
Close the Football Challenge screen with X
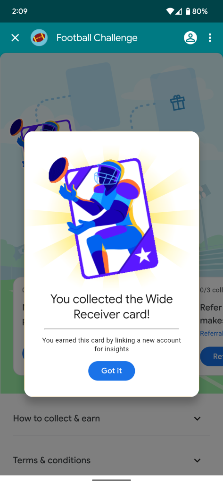(x=15, y=38)
